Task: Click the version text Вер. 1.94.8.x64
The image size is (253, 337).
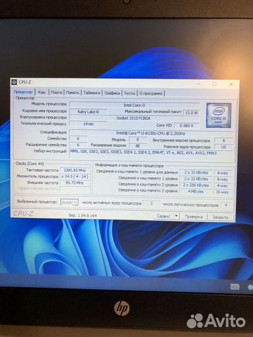Action: click(82, 215)
